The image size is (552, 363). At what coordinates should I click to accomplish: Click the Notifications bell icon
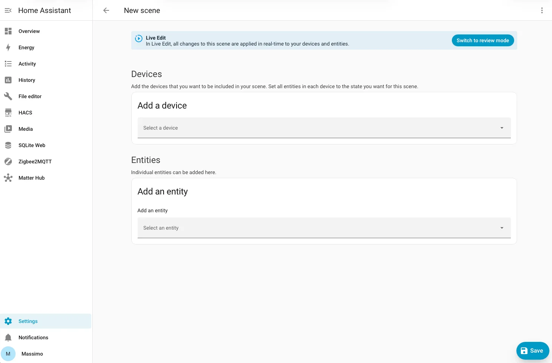point(8,337)
